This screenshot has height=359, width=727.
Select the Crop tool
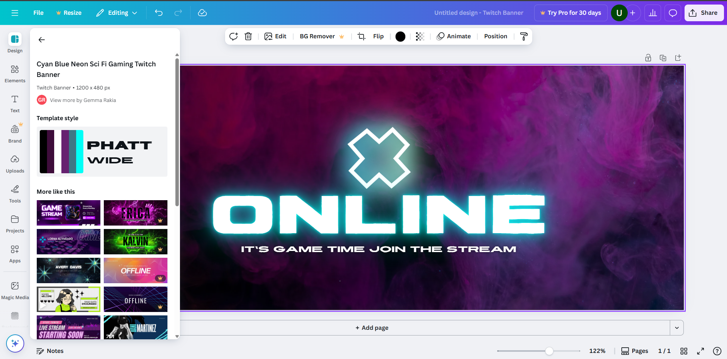[x=361, y=36]
